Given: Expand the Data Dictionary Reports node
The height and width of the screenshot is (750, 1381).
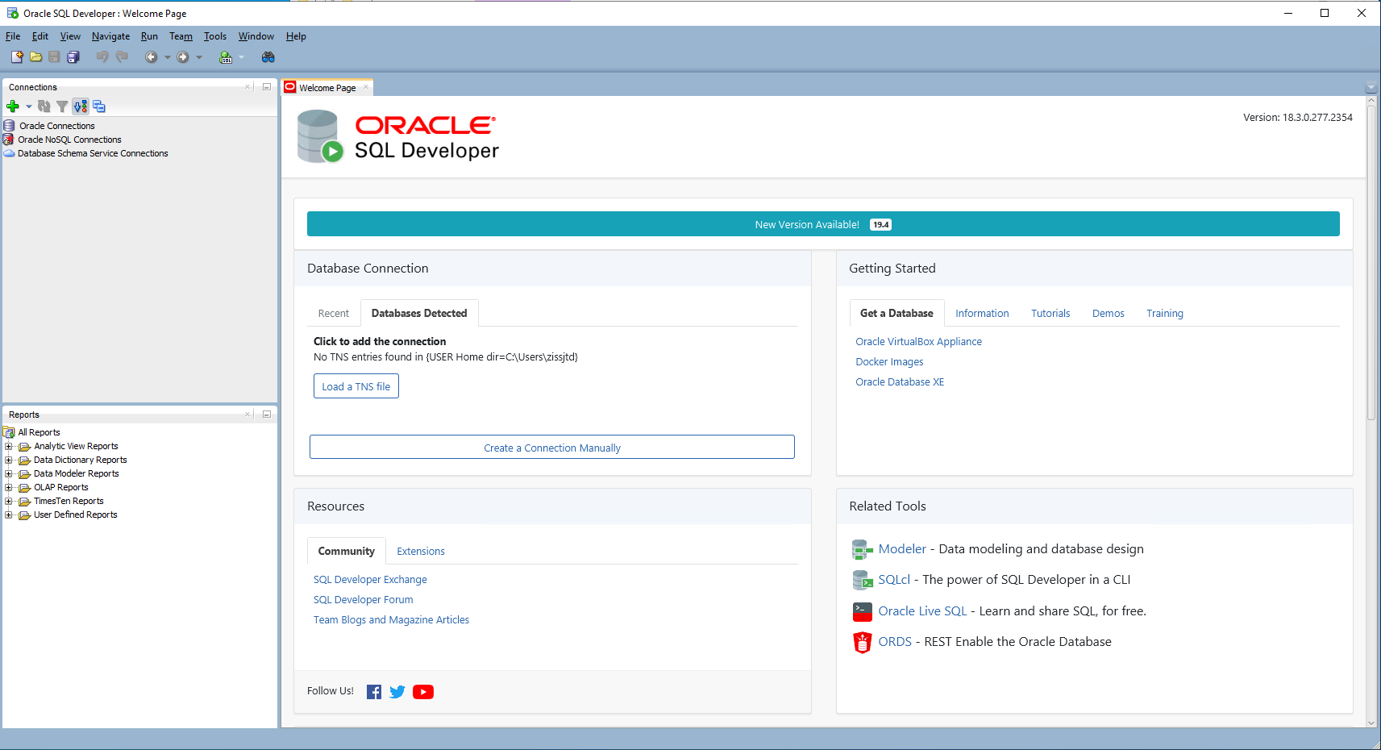Looking at the screenshot, I should [9, 460].
